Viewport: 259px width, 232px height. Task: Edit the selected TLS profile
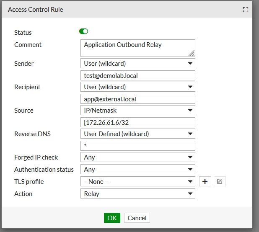220,181
